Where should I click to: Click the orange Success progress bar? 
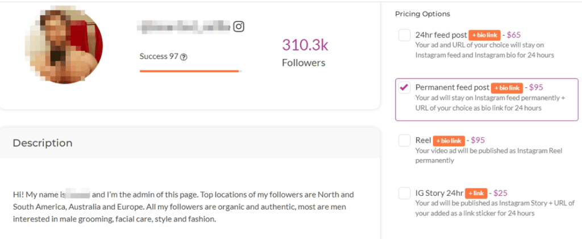click(189, 71)
